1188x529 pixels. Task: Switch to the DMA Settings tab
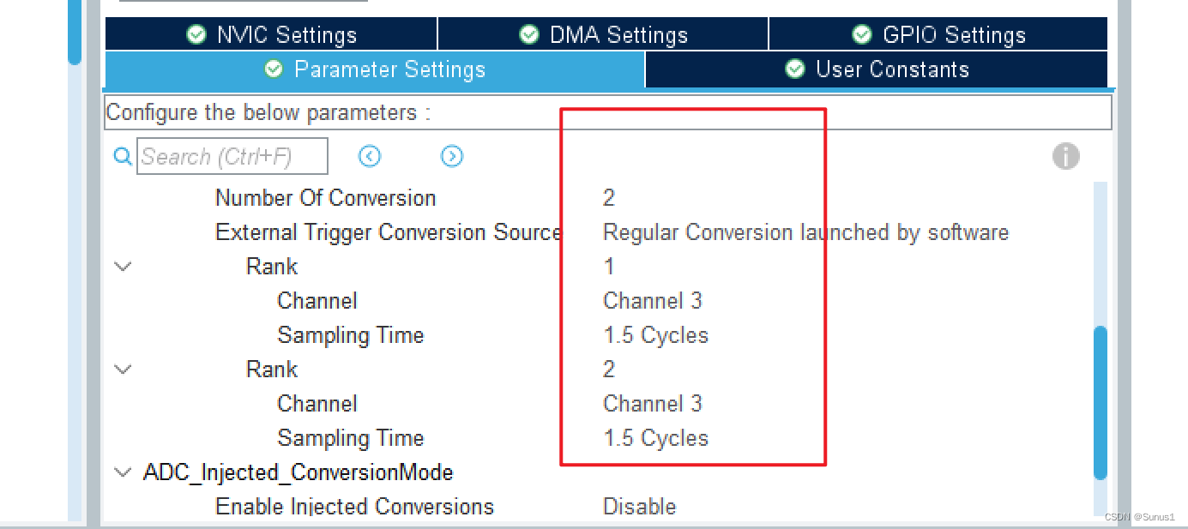(602, 34)
